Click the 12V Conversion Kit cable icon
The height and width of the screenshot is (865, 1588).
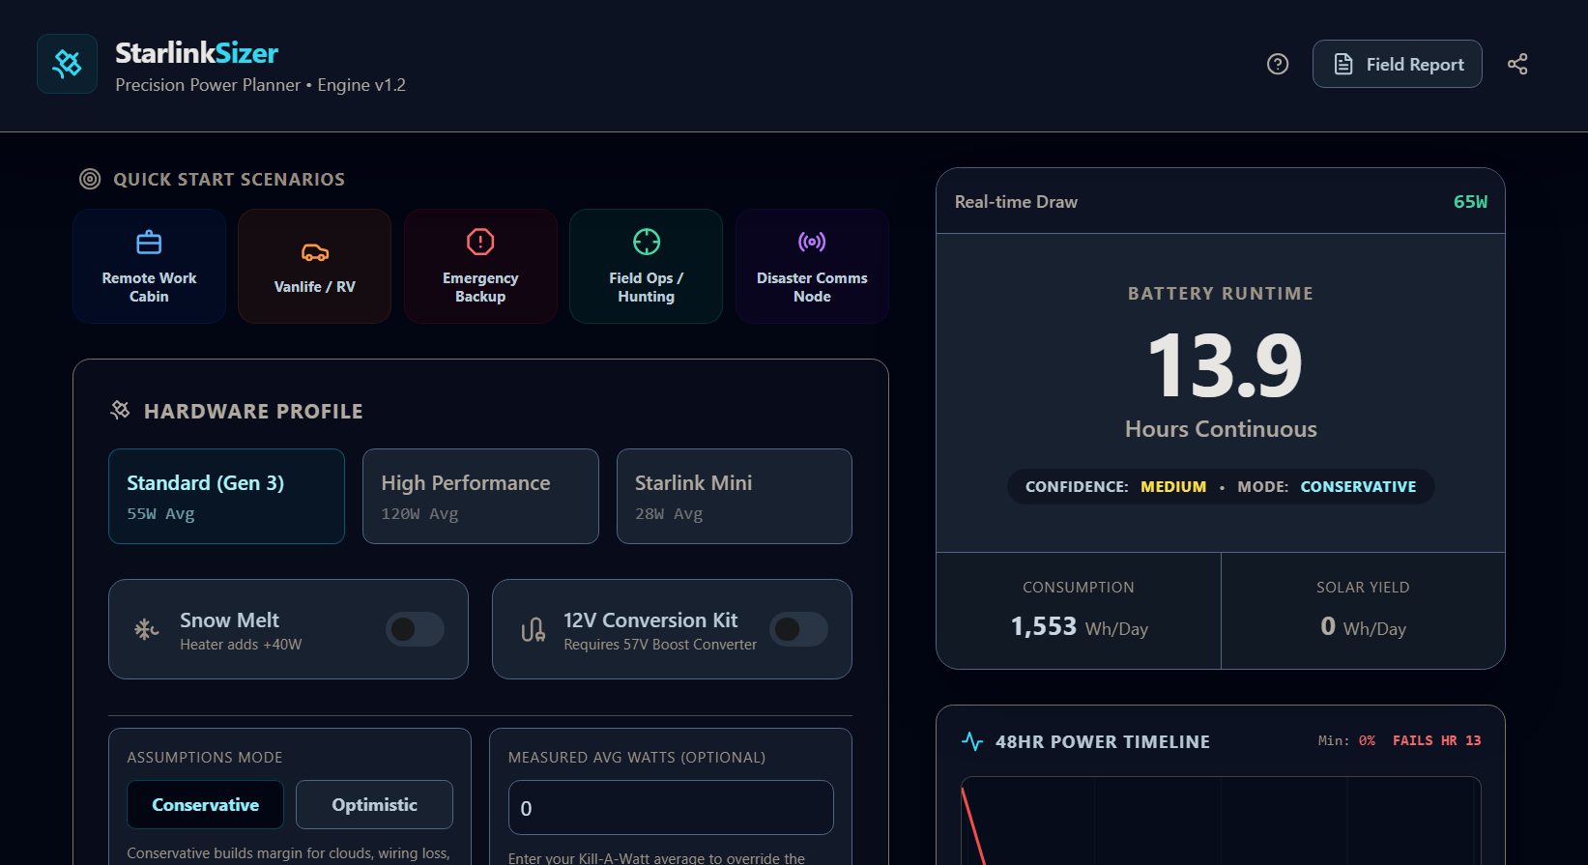tap(533, 630)
